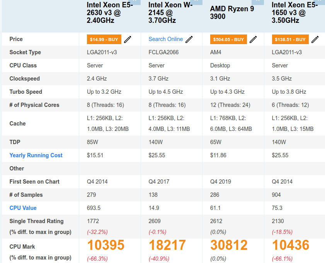This screenshot has width=325, height=263.
Task: Buy the Xeon E5-1650 v3 for $138.51
Action: [x=290, y=40]
